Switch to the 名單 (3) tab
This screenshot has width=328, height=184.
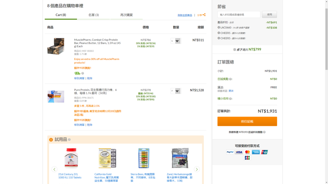coord(94,15)
